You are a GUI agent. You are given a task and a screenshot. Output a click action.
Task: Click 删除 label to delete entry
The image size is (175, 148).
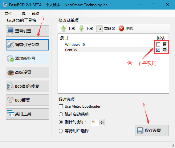(129, 29)
